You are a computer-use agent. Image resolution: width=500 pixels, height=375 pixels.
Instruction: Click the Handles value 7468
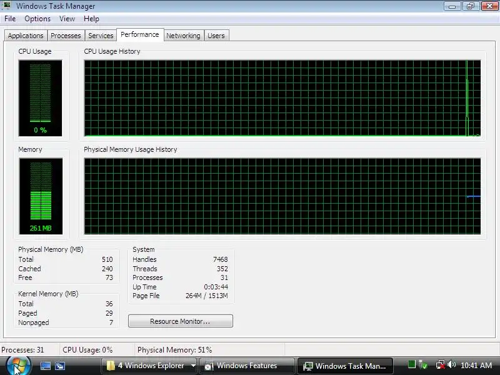tap(221, 259)
